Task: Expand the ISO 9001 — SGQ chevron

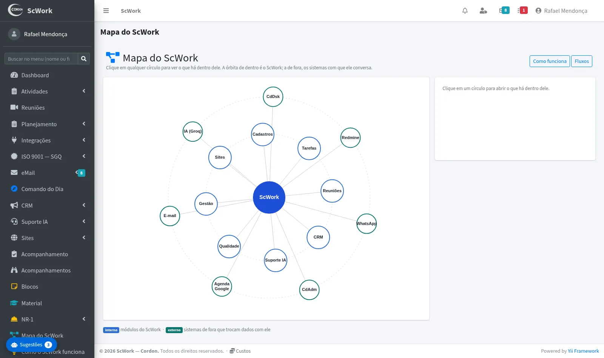Action: point(84,156)
